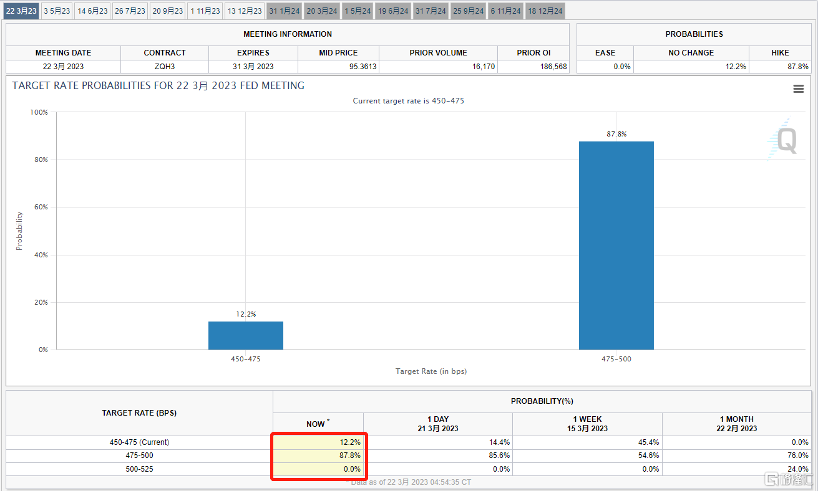Image resolution: width=818 pixels, height=491 pixels.
Task: Select the 18 12月24 meeting tab
Action: pyautogui.click(x=545, y=11)
